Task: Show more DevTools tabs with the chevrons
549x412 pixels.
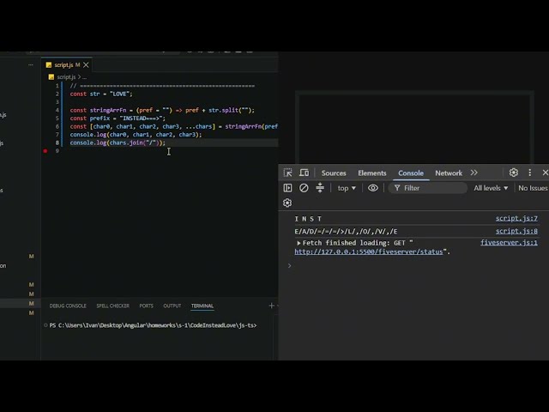Action: (x=474, y=173)
